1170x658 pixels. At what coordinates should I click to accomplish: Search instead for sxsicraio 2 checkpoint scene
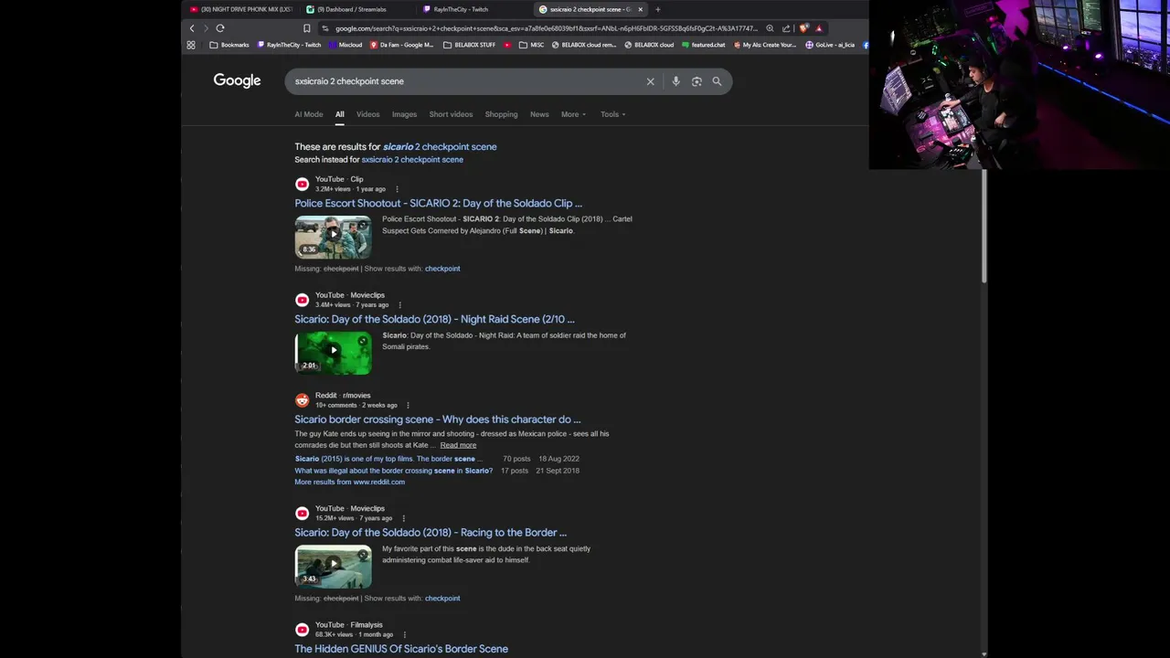pyautogui.click(x=412, y=159)
